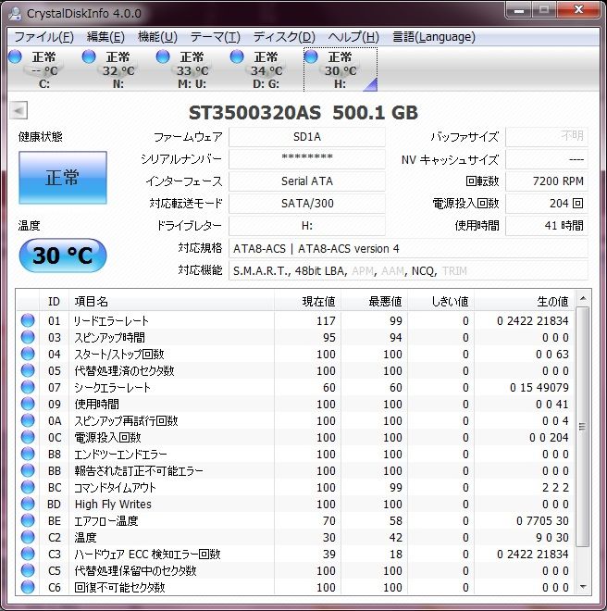The height and width of the screenshot is (611, 607).
Task: Click status icon of シークエラーレート row
Action: pyautogui.click(x=28, y=387)
